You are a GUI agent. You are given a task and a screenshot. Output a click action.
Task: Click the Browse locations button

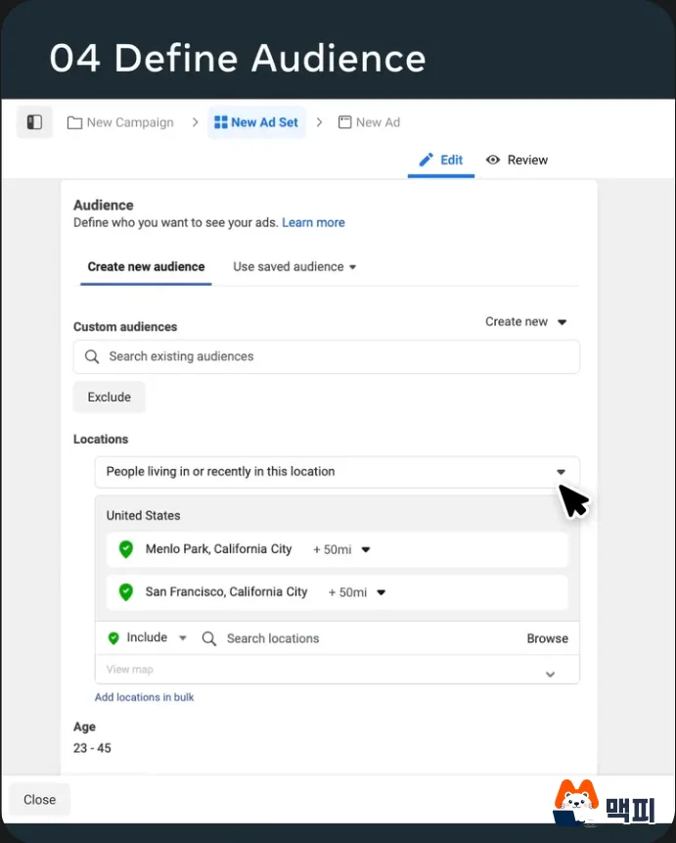[x=547, y=638]
